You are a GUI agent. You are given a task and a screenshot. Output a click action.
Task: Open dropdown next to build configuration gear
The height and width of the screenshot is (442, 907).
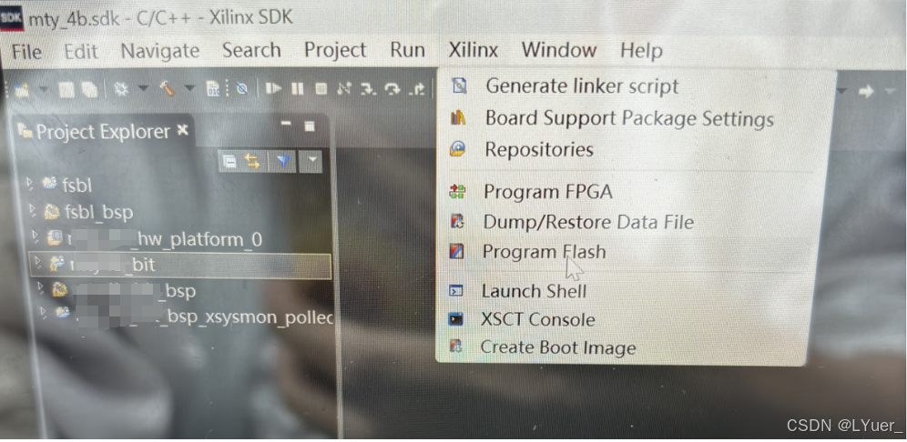pos(143,89)
